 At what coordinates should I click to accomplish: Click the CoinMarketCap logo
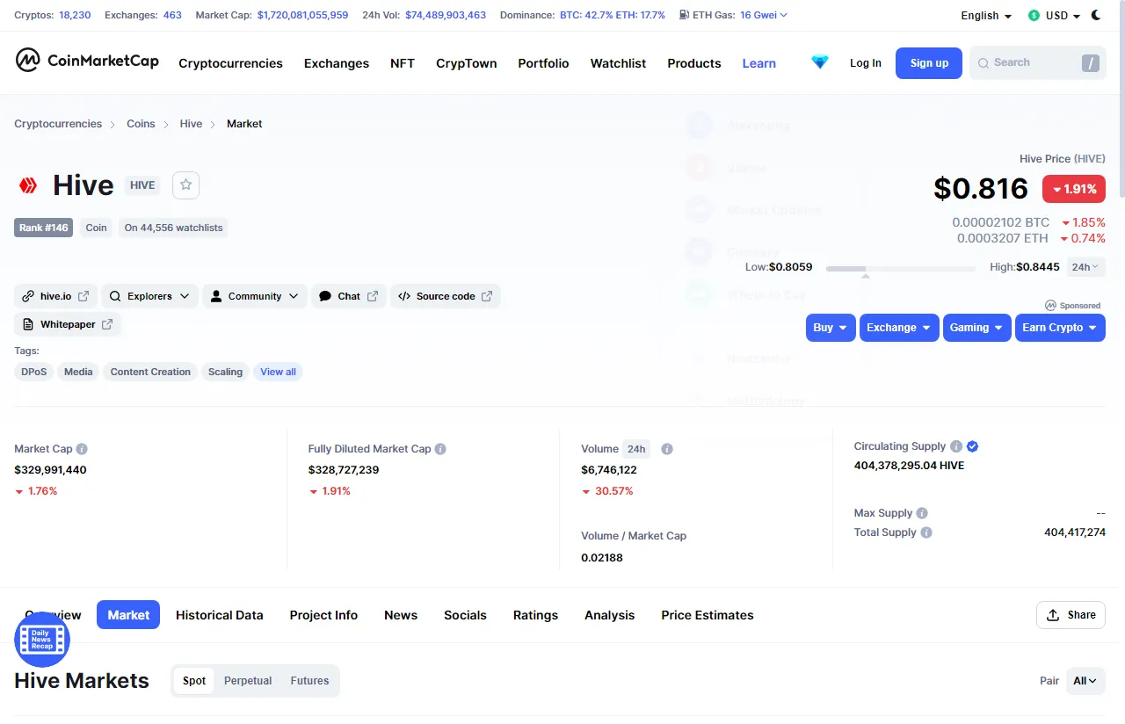tap(87, 61)
